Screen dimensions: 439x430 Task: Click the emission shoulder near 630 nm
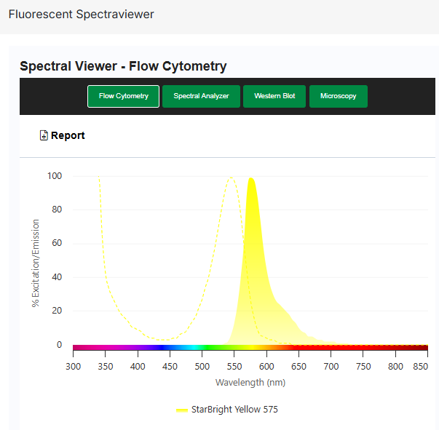tap(288, 315)
